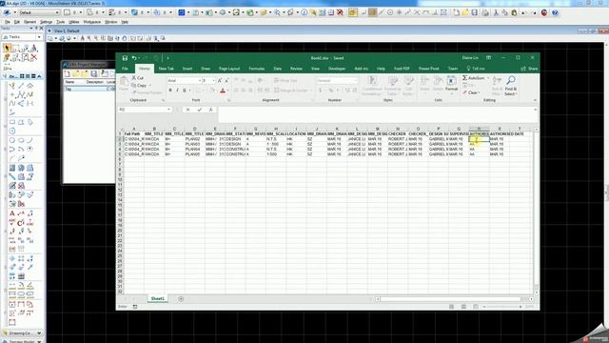Click the red Delete Element X tool
This screenshot has width=609, height=343.
point(34,57)
